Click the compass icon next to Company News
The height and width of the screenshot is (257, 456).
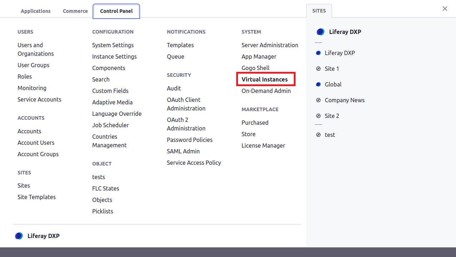[318, 100]
